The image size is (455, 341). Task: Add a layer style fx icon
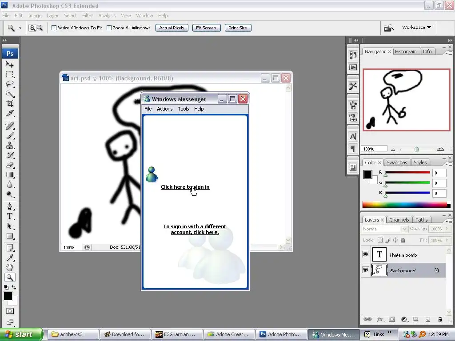click(380, 319)
